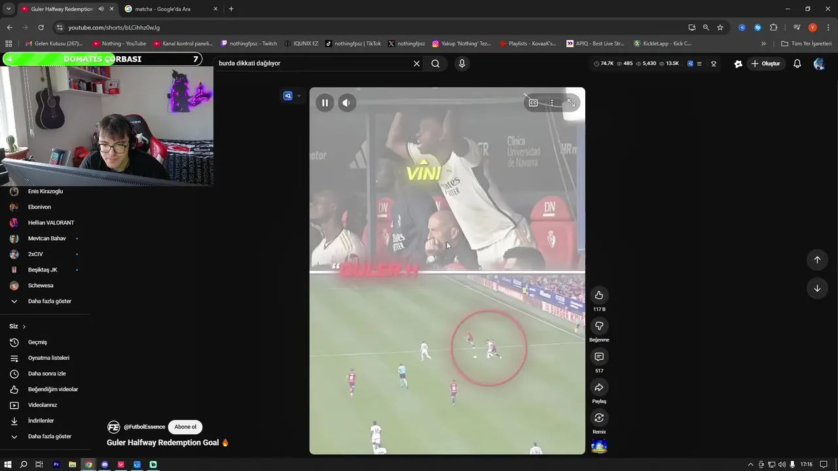This screenshot has height=471, width=838.
Task: Pause the Shorts video
Action: tap(325, 103)
